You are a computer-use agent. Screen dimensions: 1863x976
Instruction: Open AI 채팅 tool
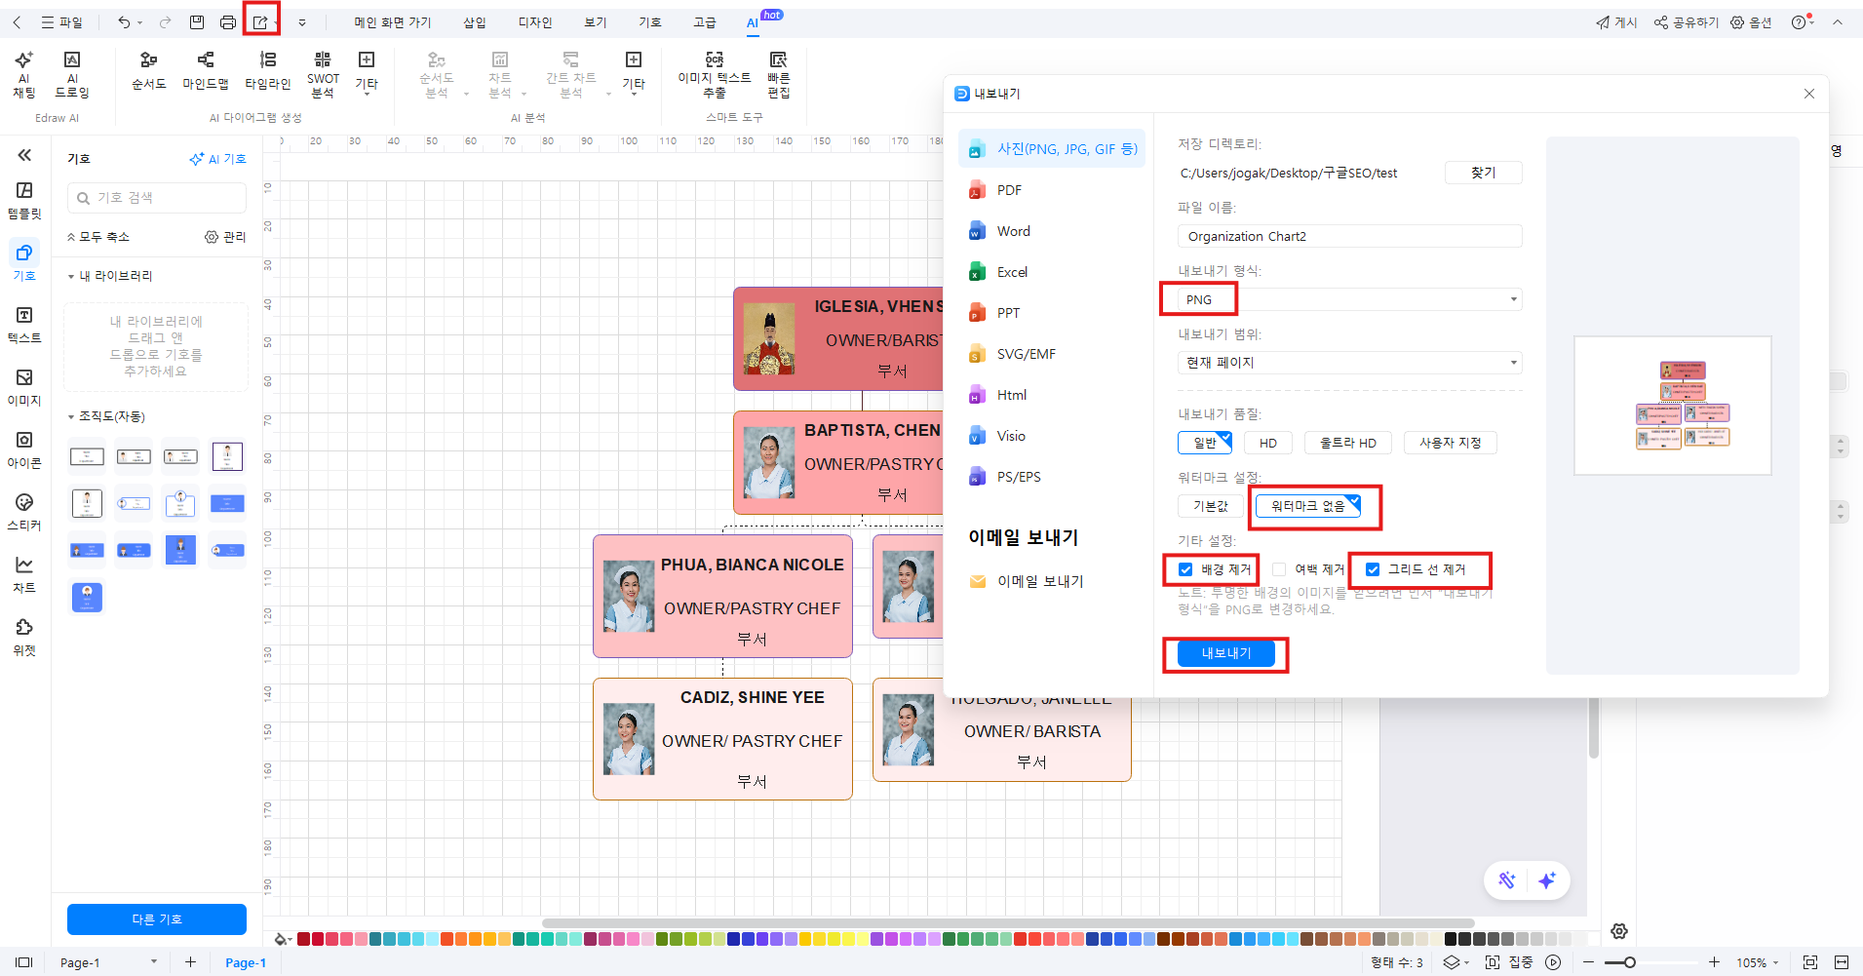point(24,75)
